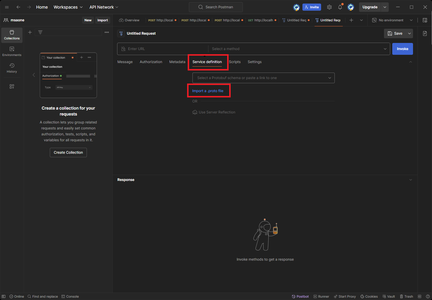Open the environment quick look icon

[x=425, y=20]
